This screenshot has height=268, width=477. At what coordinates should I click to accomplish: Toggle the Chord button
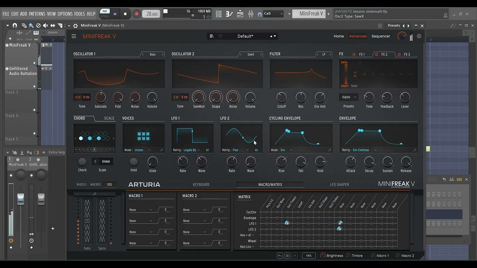click(82, 162)
